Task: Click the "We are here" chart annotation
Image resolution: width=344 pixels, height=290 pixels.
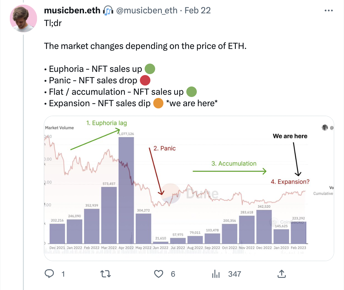Action: (x=290, y=136)
